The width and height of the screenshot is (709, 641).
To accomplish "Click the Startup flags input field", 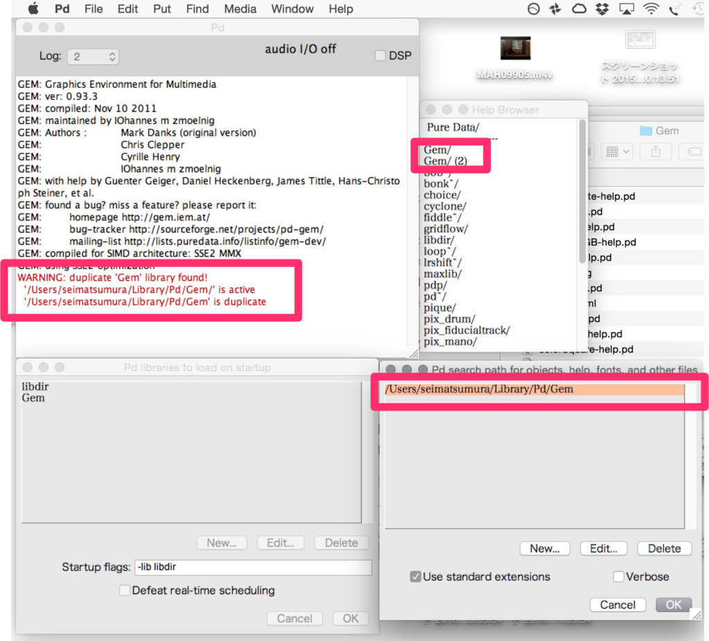I will pos(253,568).
